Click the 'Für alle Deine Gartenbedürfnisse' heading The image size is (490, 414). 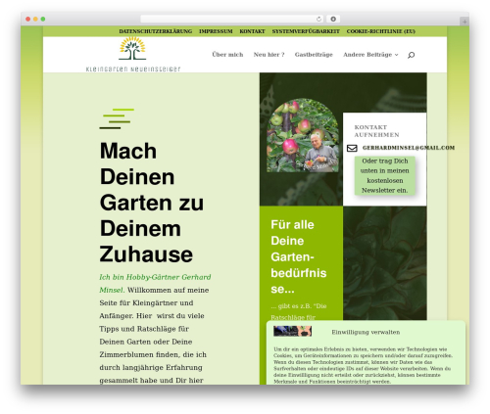(299, 256)
